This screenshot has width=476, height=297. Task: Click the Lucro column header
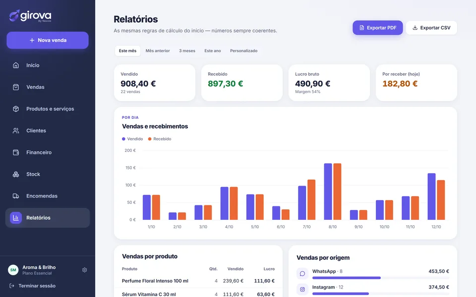tap(269, 269)
